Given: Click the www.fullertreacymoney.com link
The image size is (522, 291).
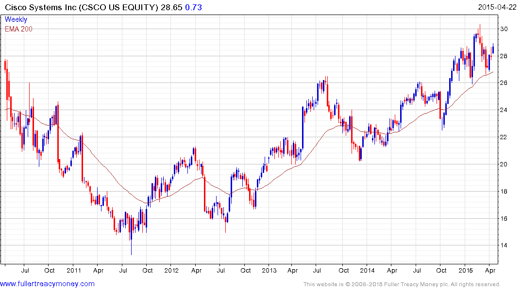Looking at the screenshot, I should coord(47,284).
